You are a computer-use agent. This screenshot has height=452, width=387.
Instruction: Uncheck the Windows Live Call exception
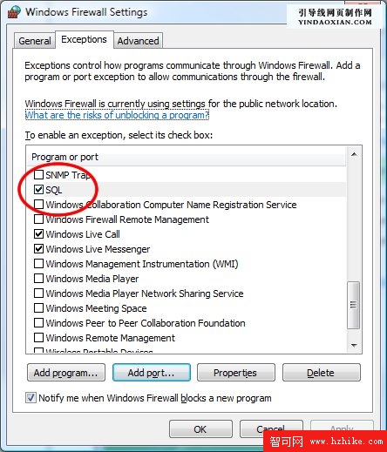(38, 234)
